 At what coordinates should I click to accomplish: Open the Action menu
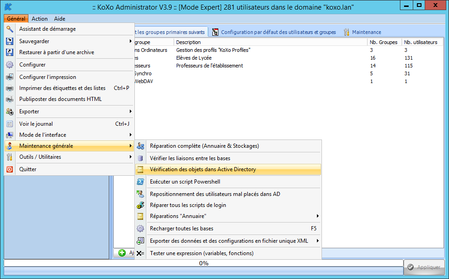click(39, 19)
